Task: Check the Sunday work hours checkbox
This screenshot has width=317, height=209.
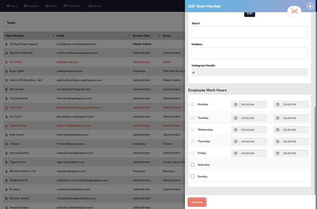Action: pos(193,176)
